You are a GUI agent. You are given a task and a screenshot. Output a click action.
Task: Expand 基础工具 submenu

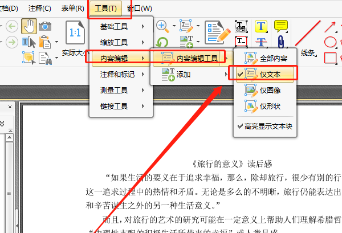coord(121,27)
